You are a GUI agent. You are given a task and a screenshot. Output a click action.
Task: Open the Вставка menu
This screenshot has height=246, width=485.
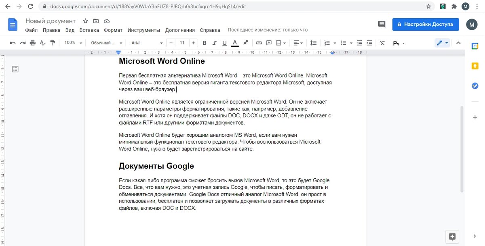(89, 30)
